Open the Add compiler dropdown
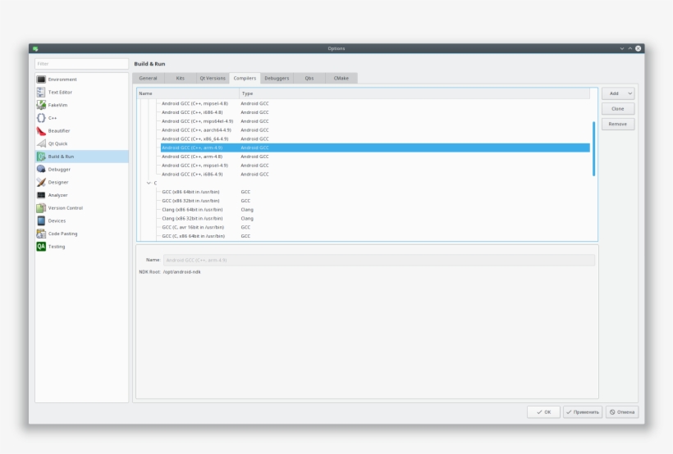This screenshot has height=454, width=673. tap(618, 93)
